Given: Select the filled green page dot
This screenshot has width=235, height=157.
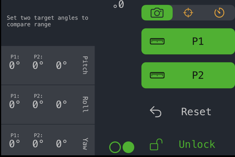Looking at the screenshot, I should pos(128,147).
